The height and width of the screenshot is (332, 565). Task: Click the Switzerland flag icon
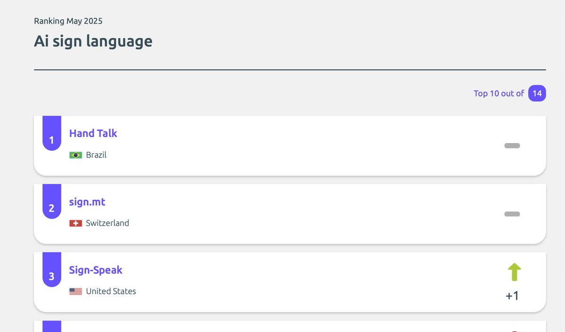(76, 223)
